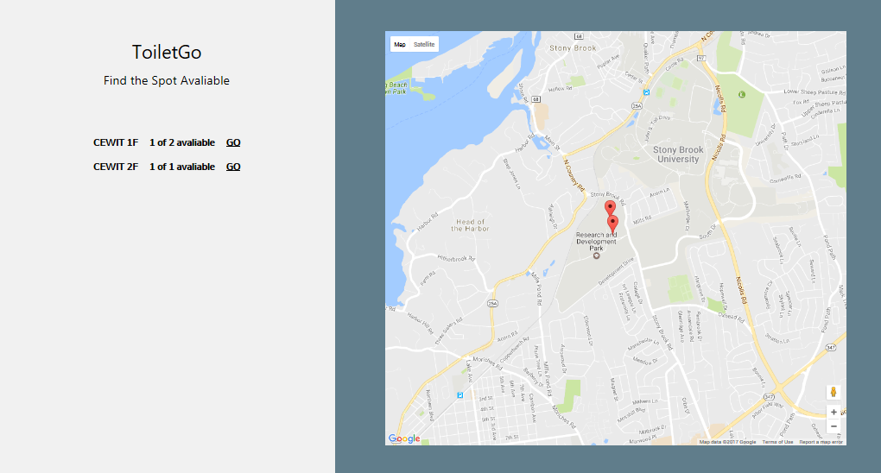Image resolution: width=881 pixels, height=473 pixels.
Task: Click the 'Map data ©2017 Google' text
Action: tap(727, 442)
